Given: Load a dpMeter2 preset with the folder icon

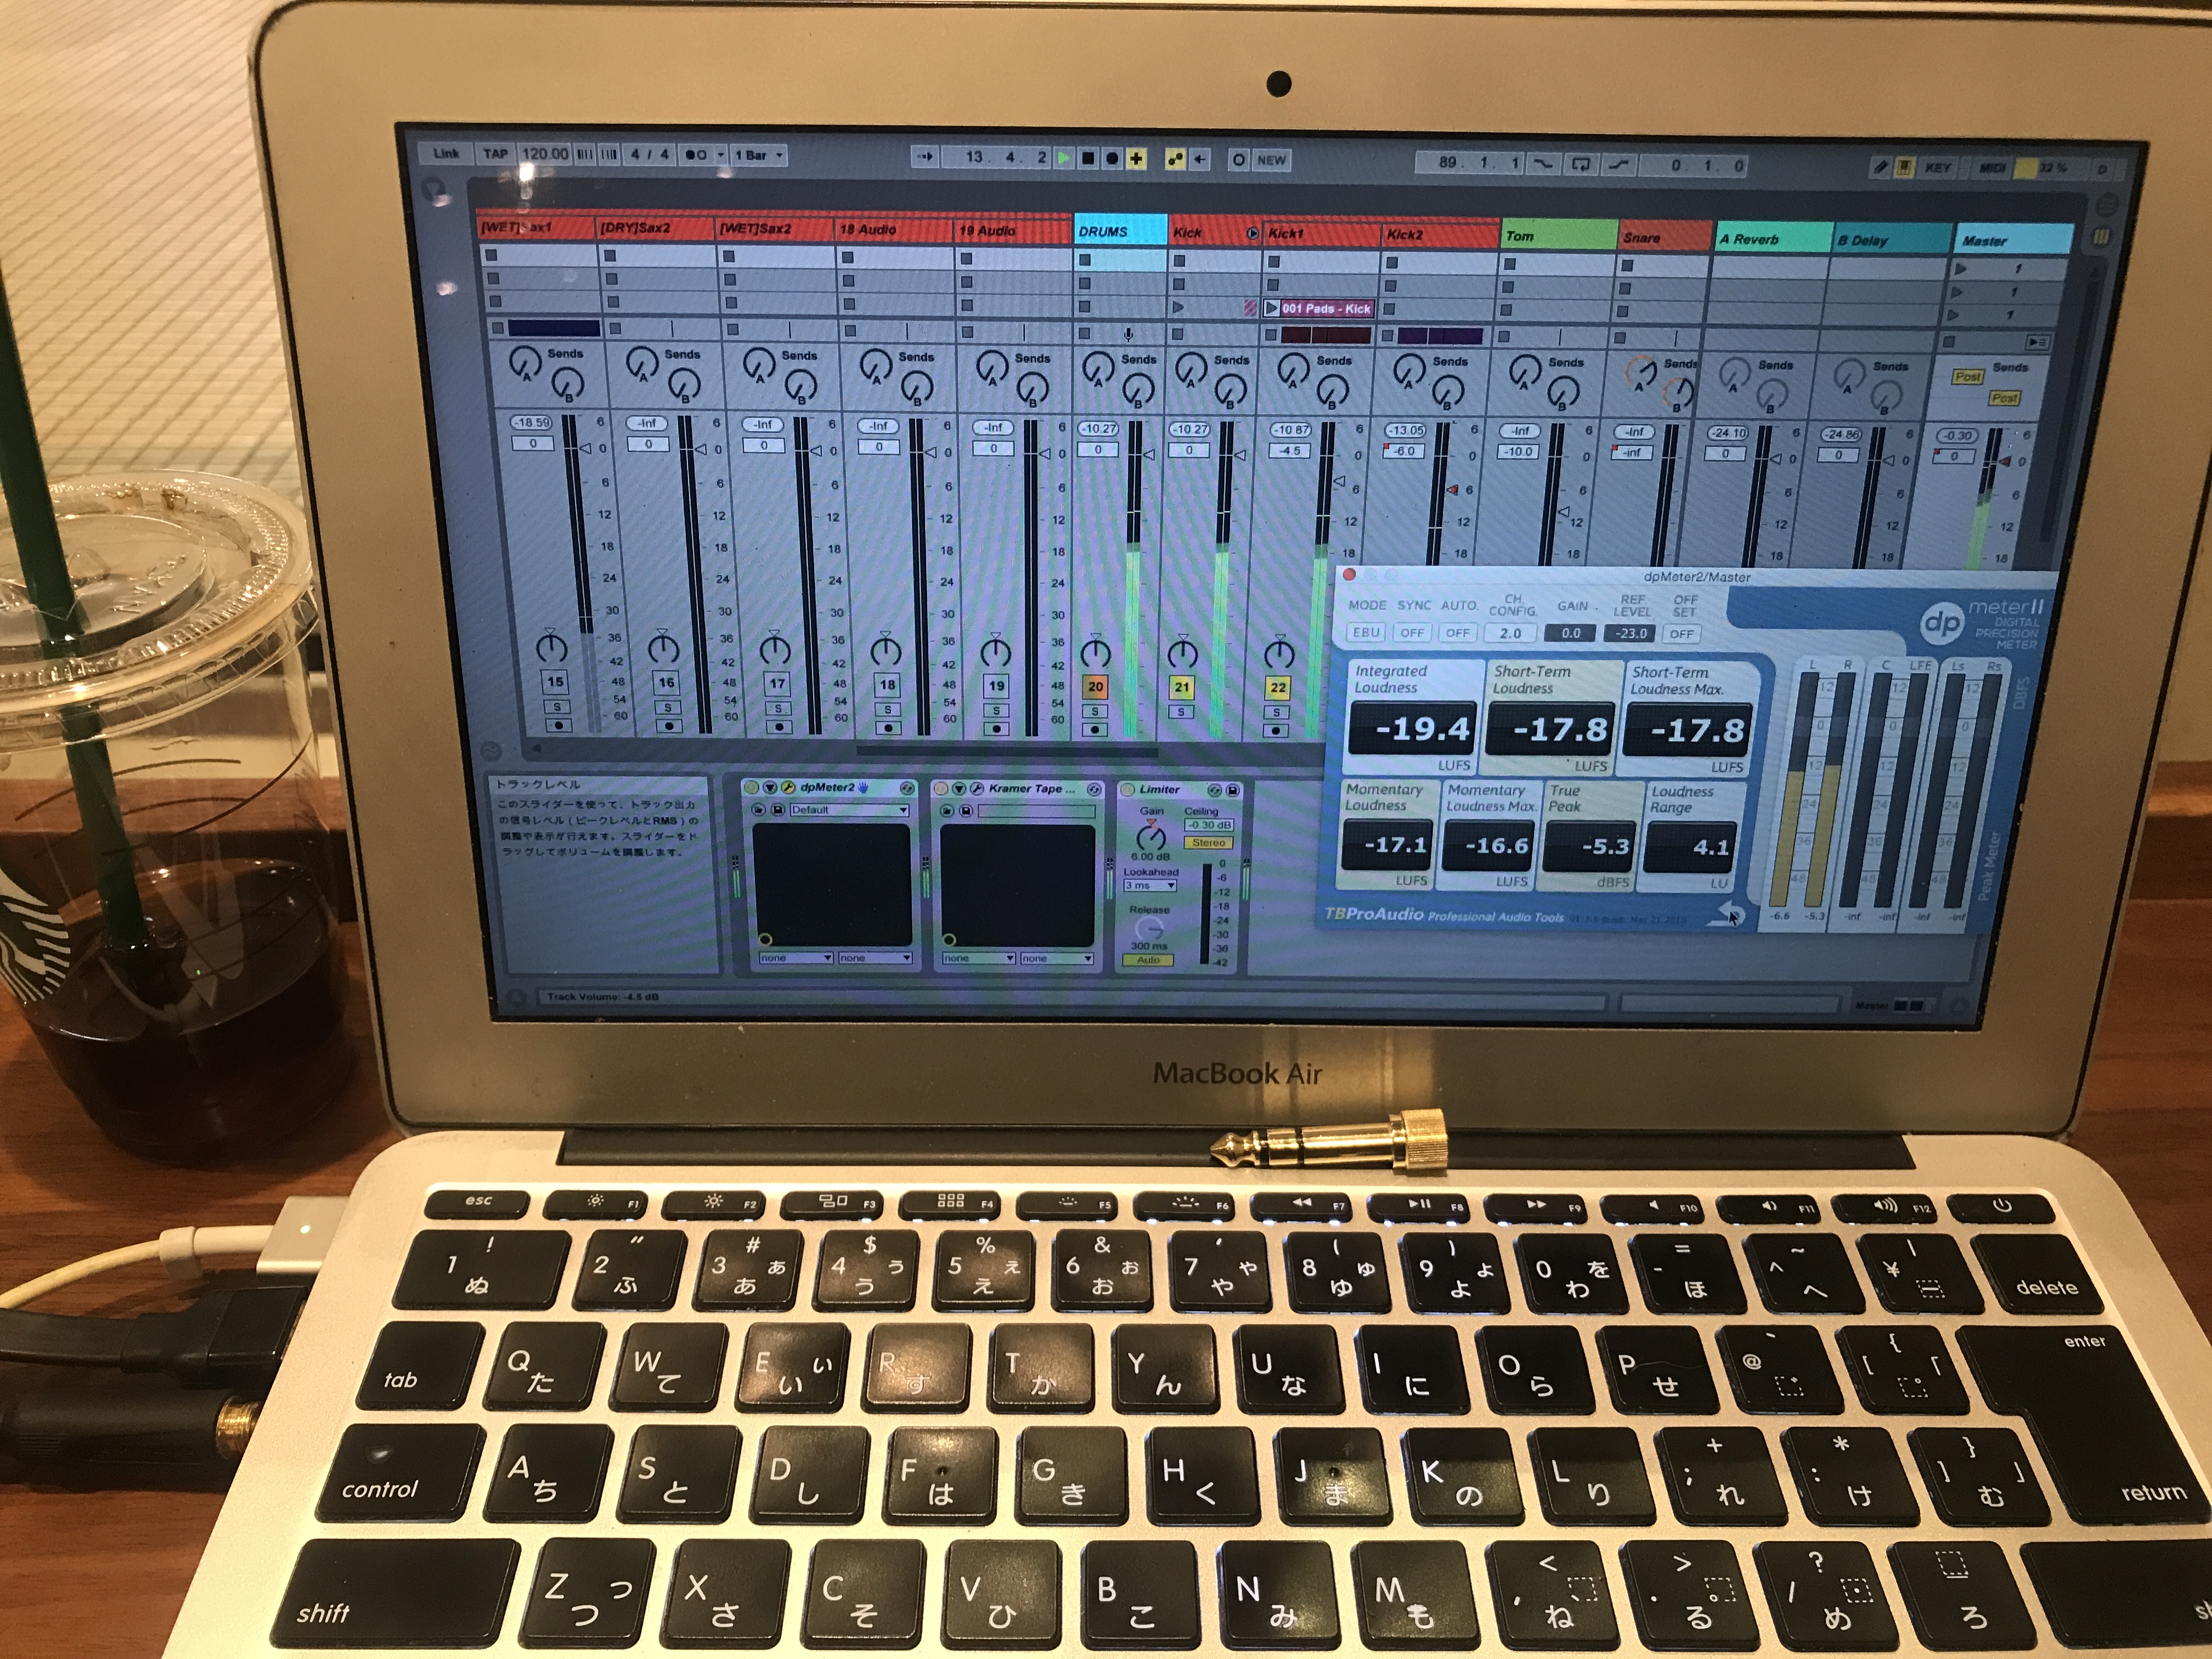Looking at the screenshot, I should pos(760,810).
